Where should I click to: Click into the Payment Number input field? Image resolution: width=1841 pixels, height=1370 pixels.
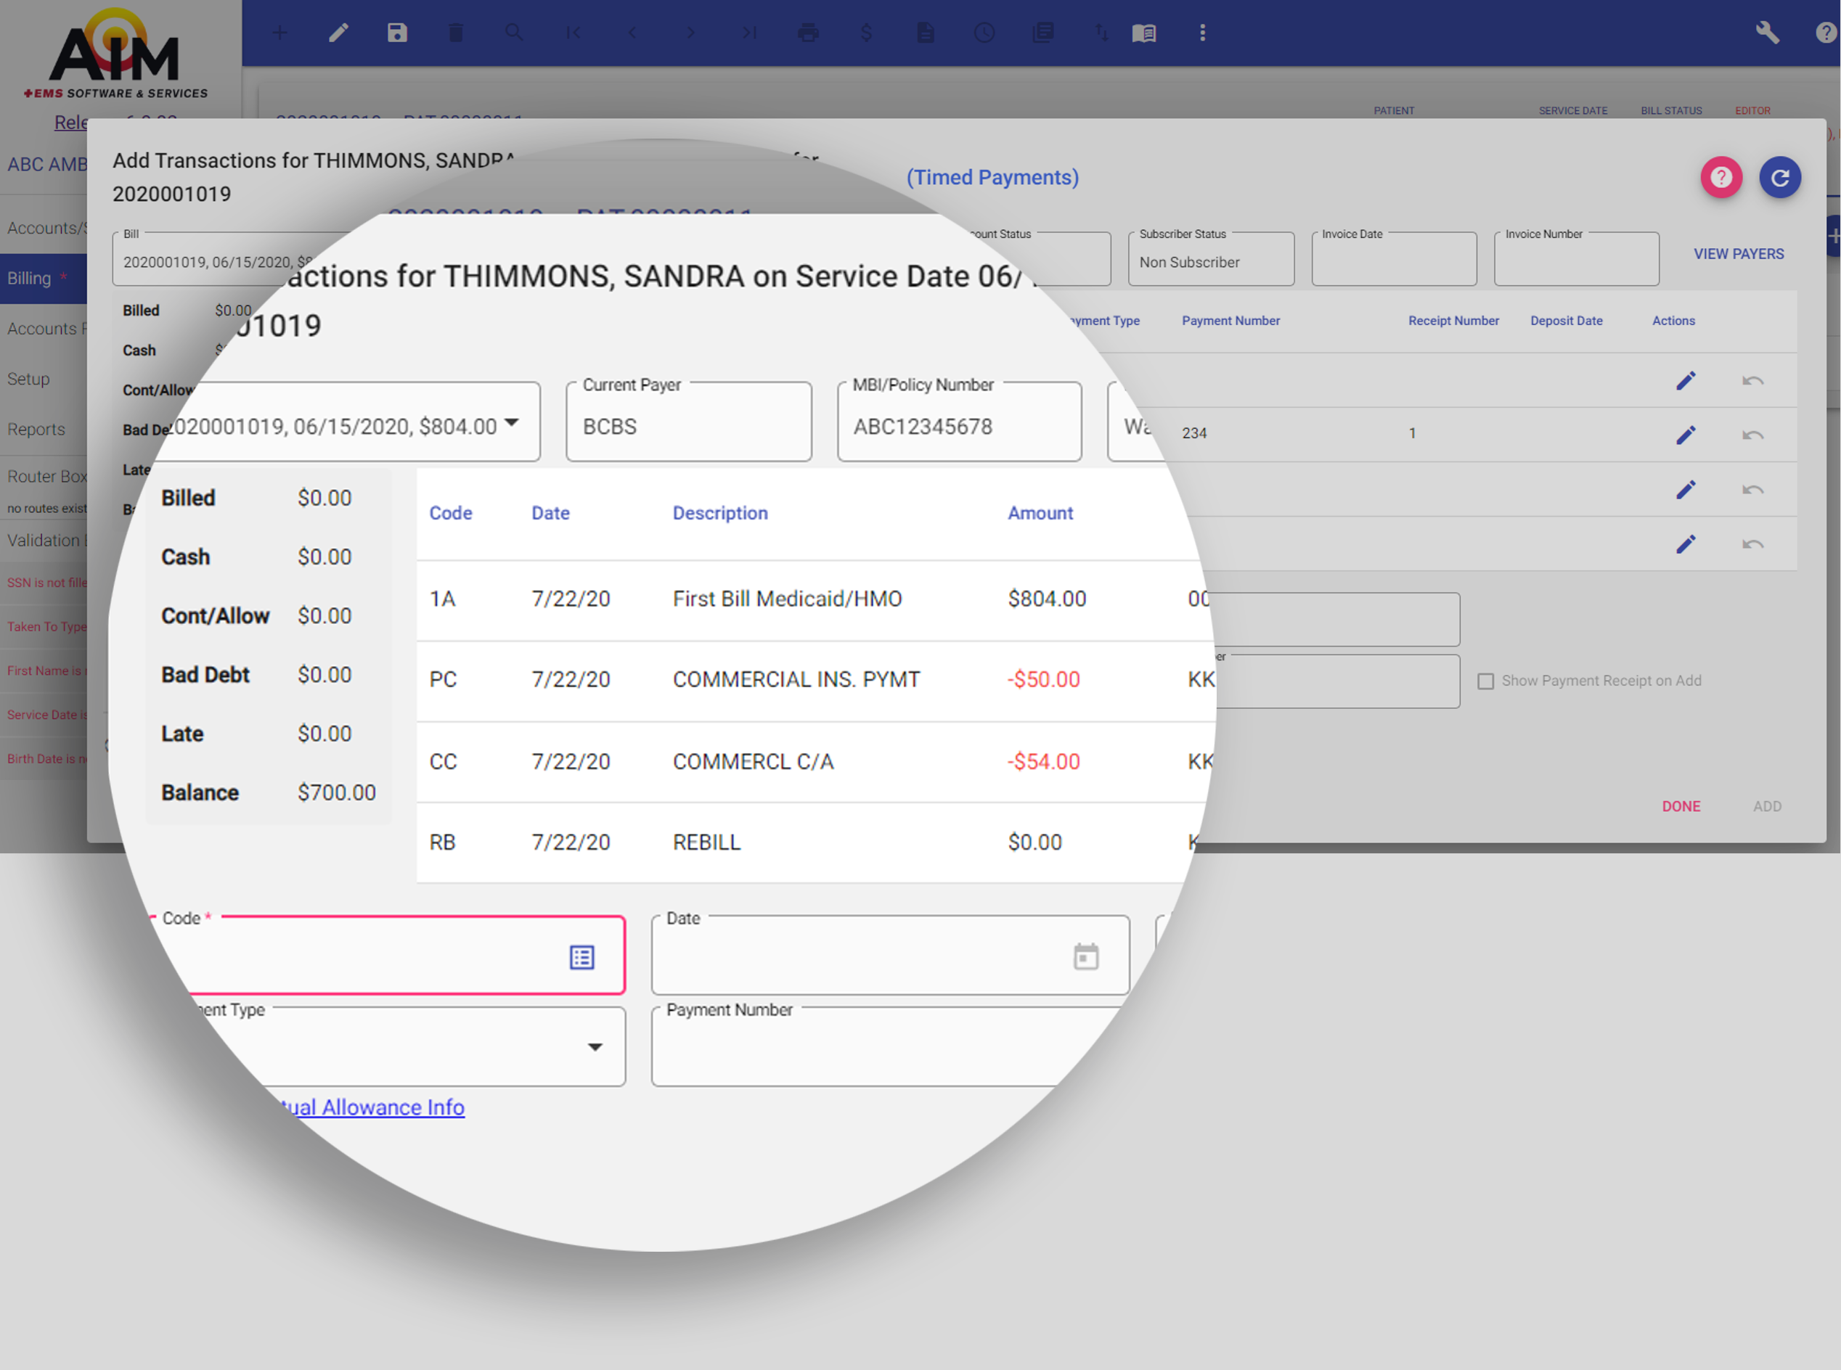click(x=888, y=1047)
